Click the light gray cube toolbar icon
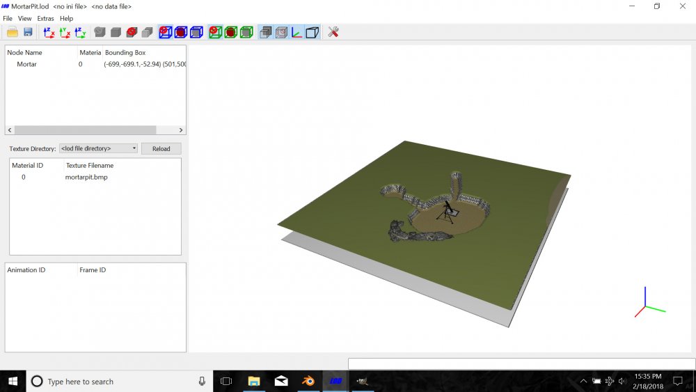Viewport: 696px width, 392px height. [x=148, y=32]
